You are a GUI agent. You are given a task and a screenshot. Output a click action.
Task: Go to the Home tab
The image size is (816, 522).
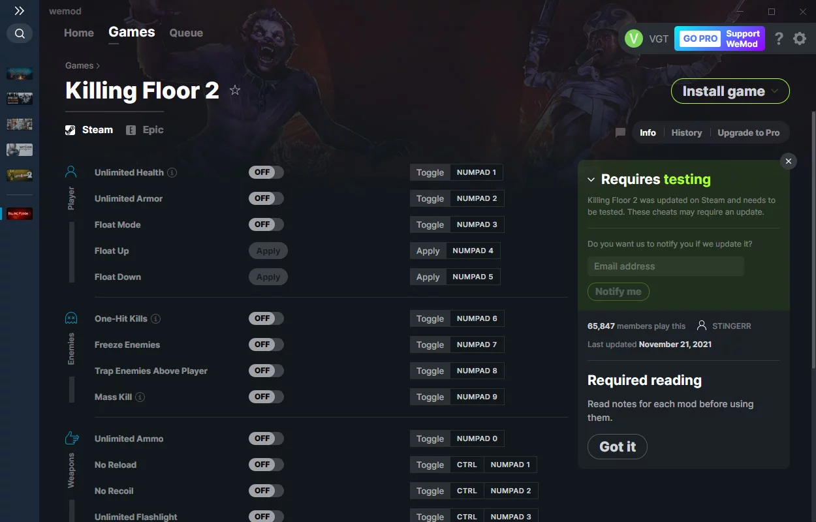[x=79, y=33]
